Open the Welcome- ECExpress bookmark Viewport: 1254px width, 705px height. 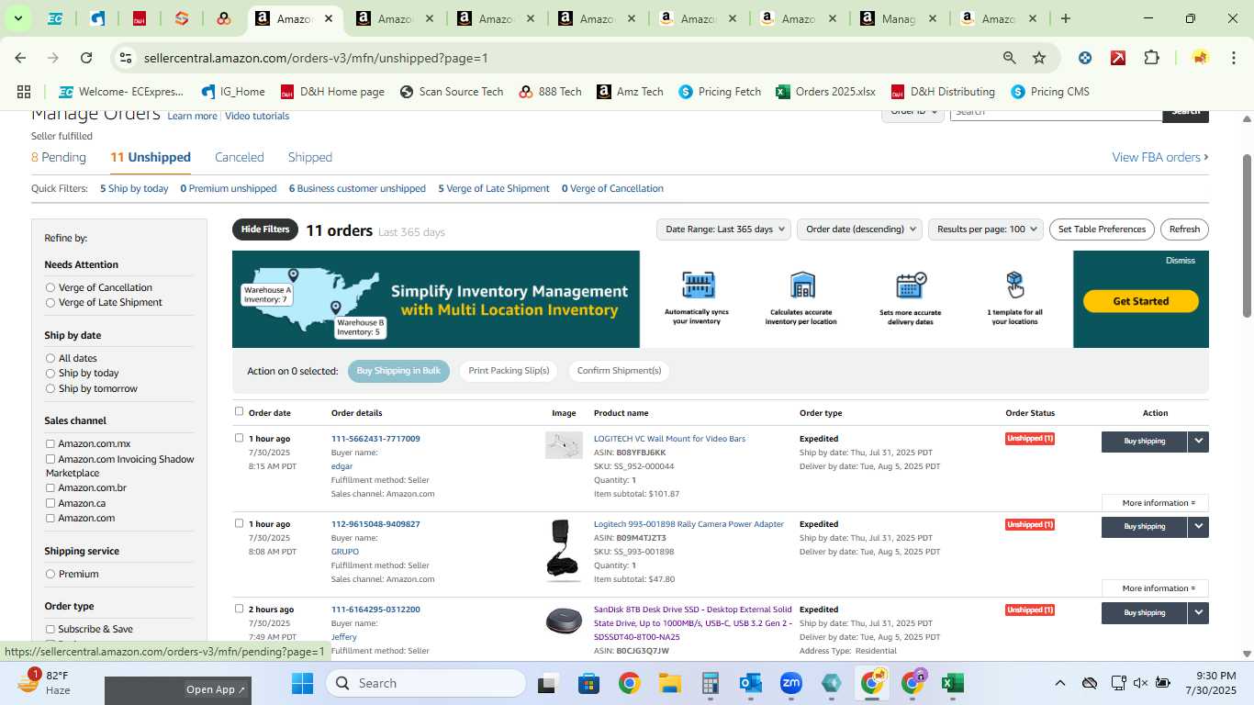121,92
